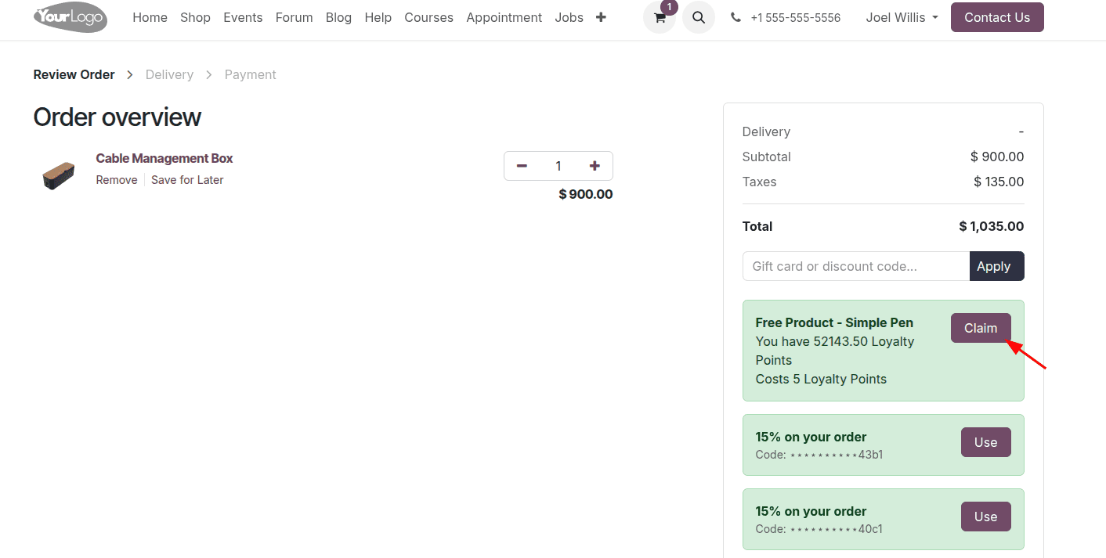Open Cable Management Box product thumbnail
The image size is (1106, 558).
point(58,175)
